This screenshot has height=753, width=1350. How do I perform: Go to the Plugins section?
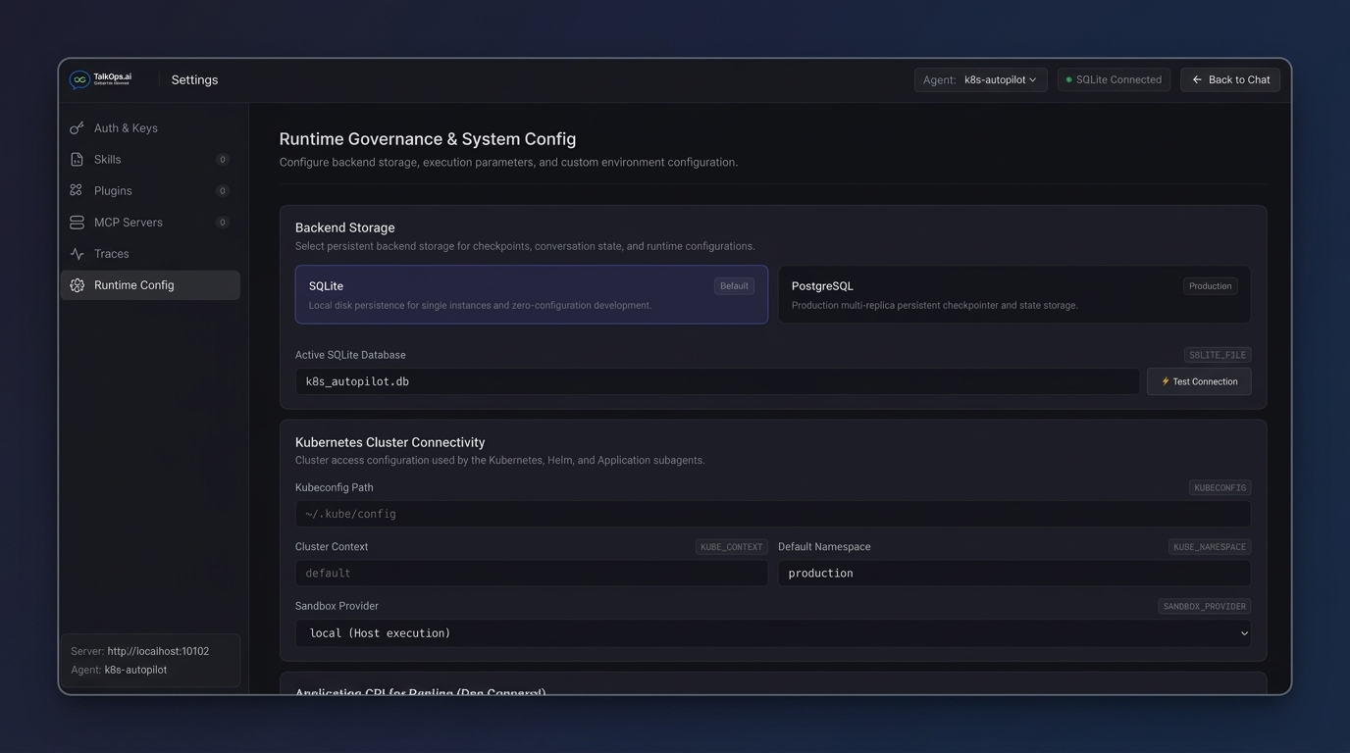pos(150,191)
